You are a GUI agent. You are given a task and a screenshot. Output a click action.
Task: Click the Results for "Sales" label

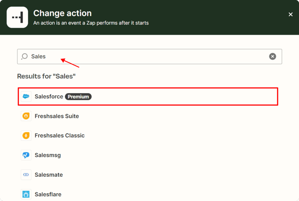[47, 76]
